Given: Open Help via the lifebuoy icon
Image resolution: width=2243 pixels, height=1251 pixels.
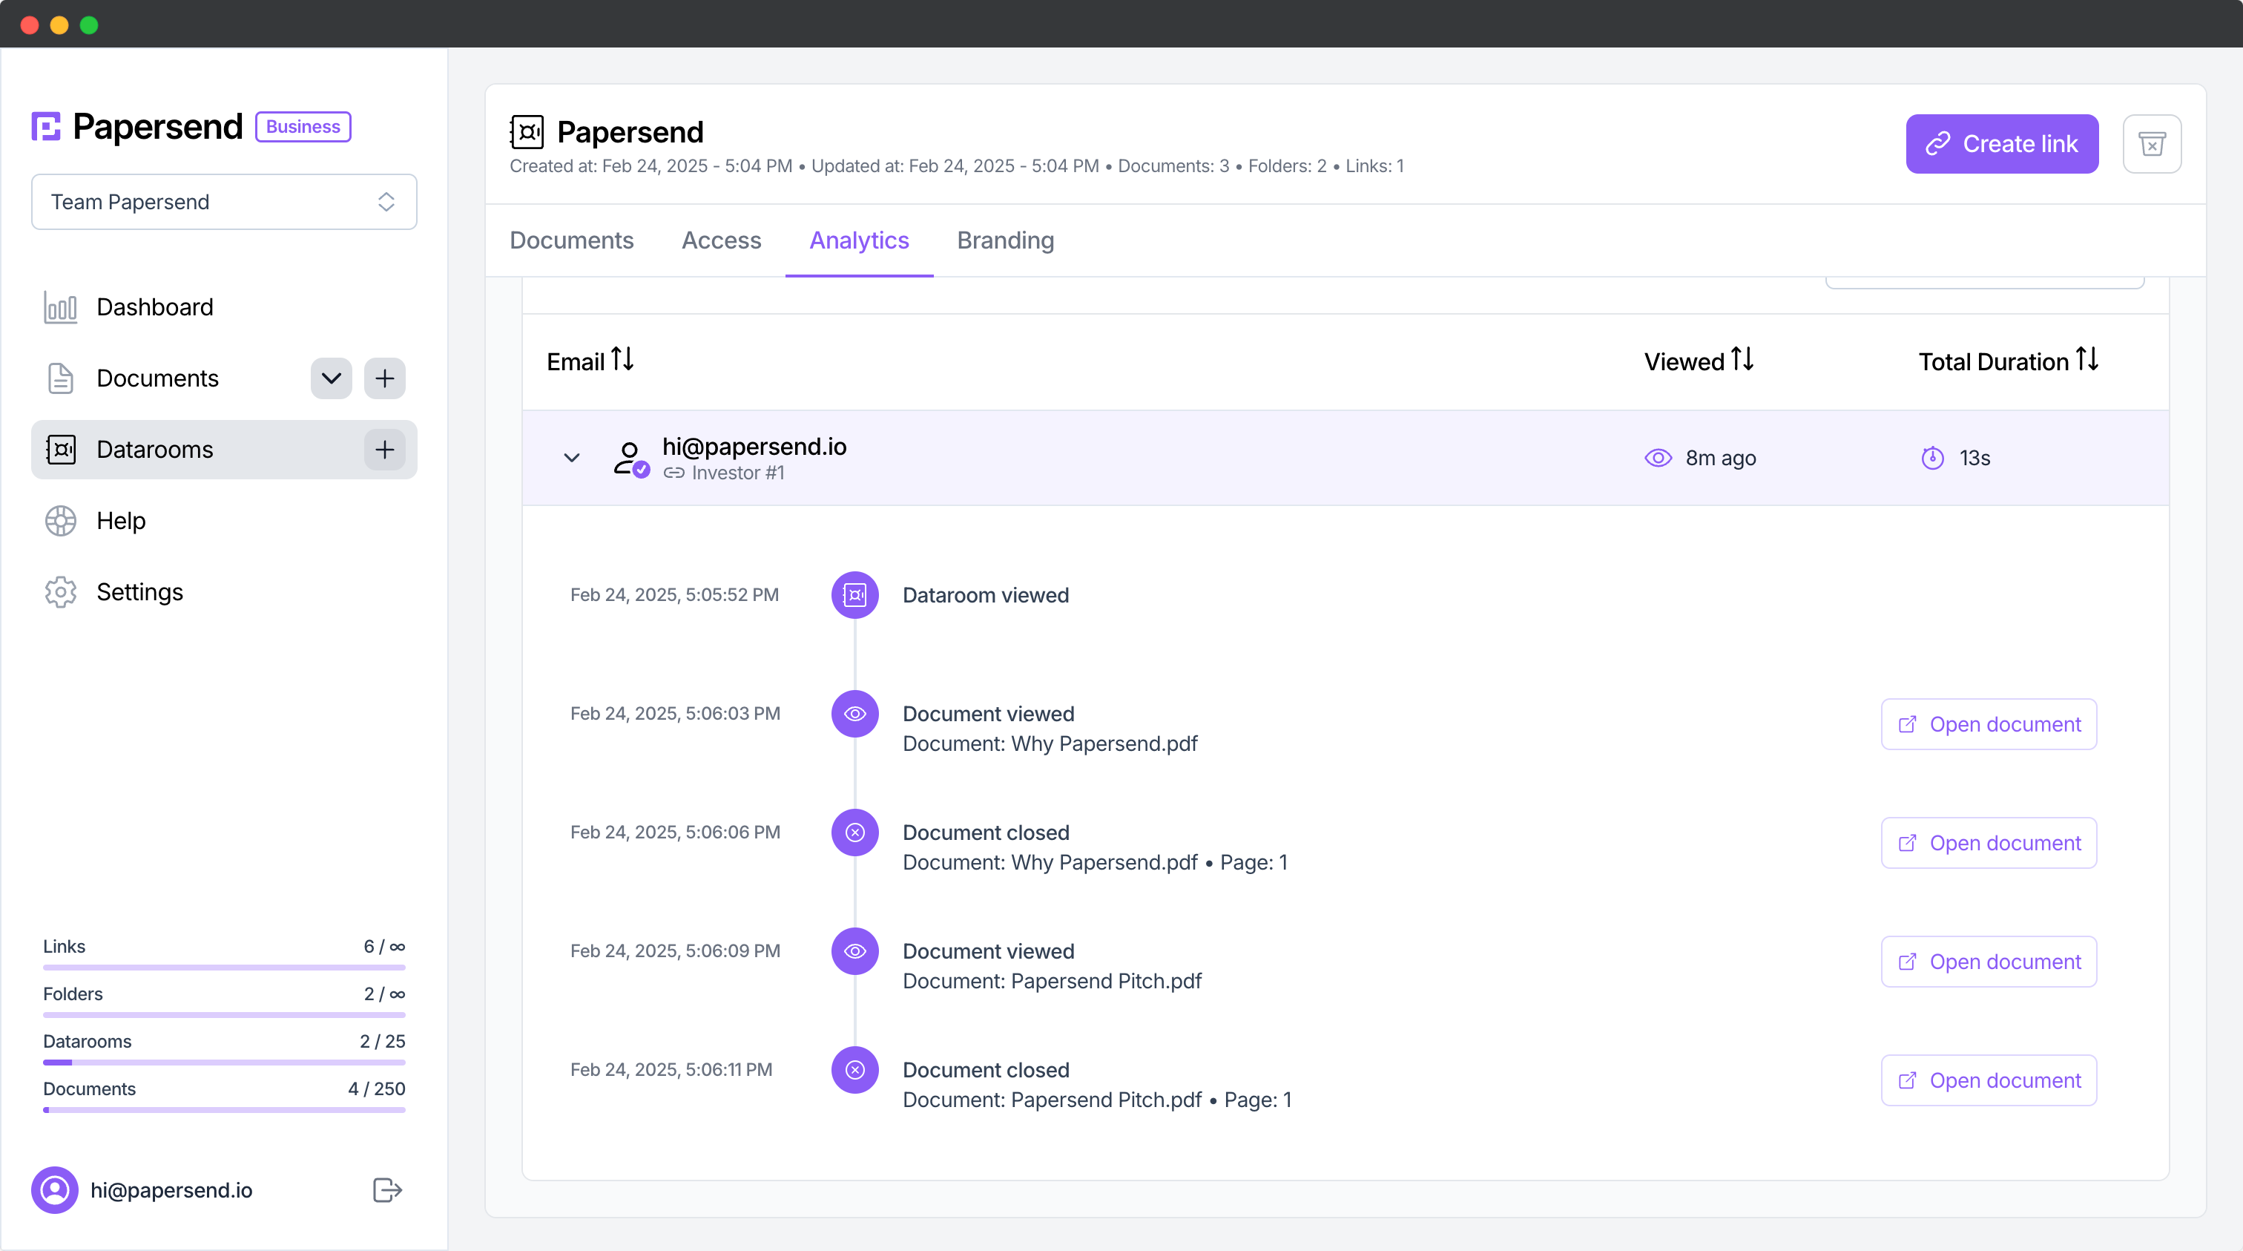Looking at the screenshot, I should click(x=60, y=521).
